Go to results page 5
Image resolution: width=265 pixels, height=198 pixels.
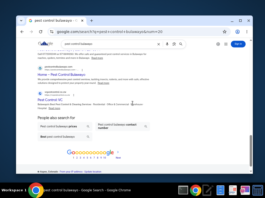point(87,158)
